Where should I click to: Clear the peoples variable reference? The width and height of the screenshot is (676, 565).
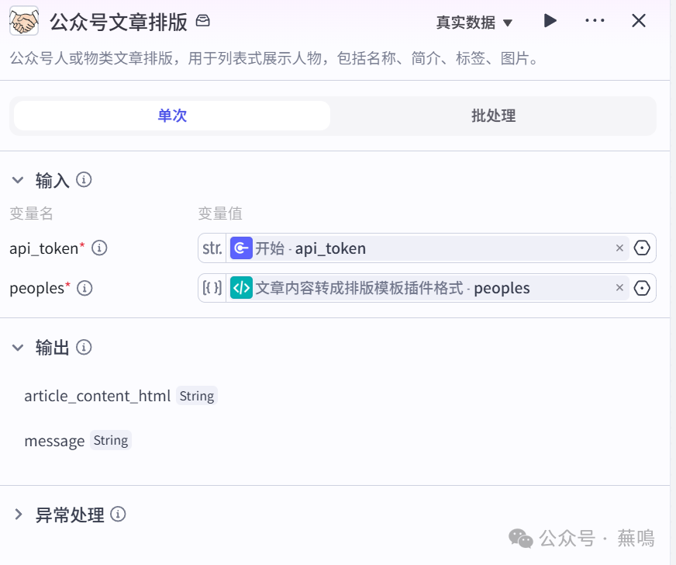coord(619,288)
